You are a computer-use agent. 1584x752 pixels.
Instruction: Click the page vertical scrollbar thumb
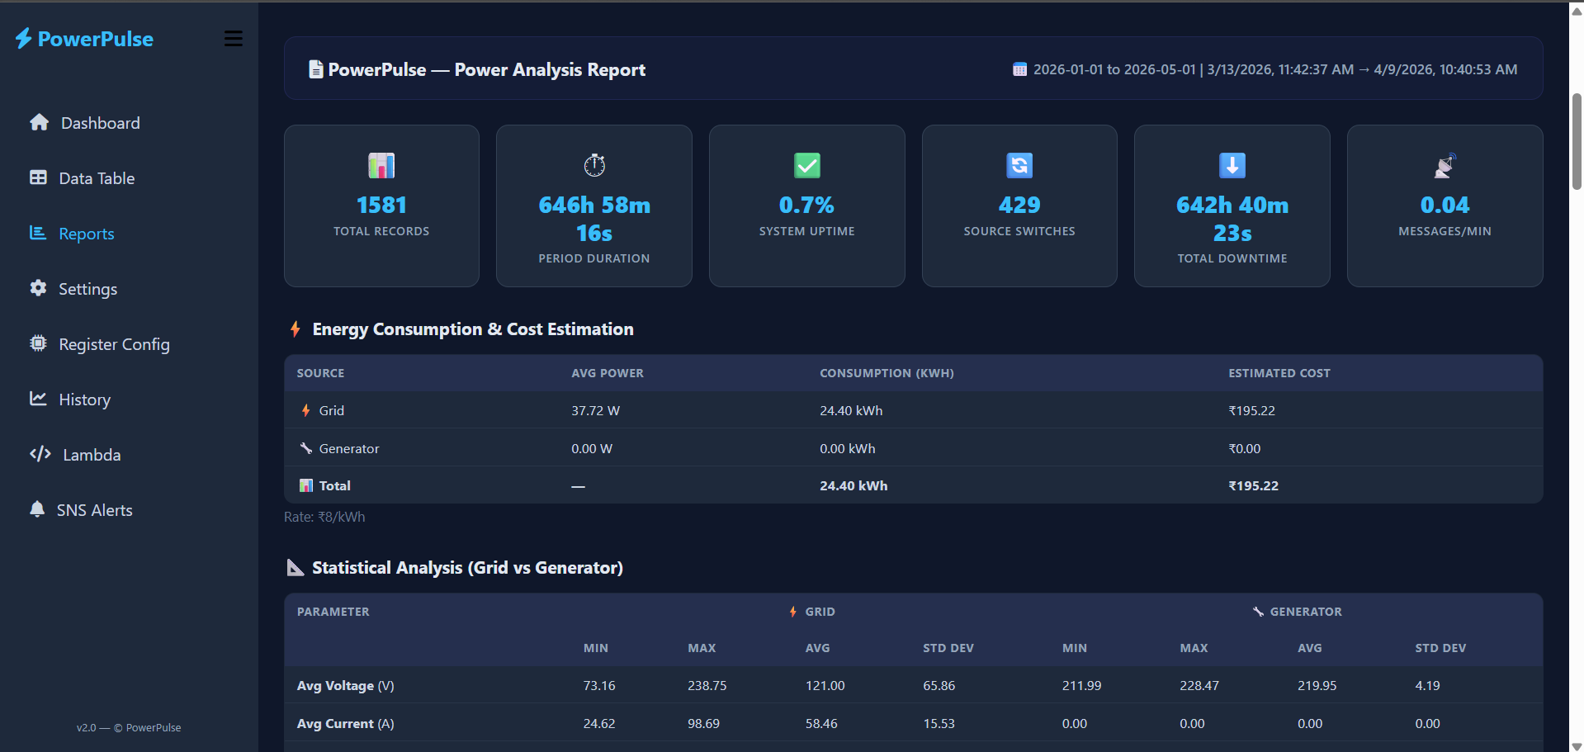pos(1577,141)
